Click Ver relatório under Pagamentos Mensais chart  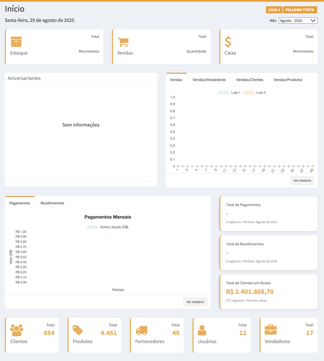pos(195,302)
